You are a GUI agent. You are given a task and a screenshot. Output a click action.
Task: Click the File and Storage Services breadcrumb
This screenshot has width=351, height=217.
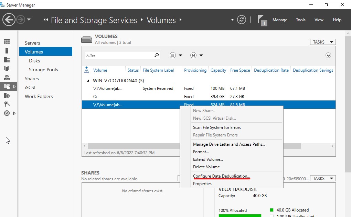point(94,20)
